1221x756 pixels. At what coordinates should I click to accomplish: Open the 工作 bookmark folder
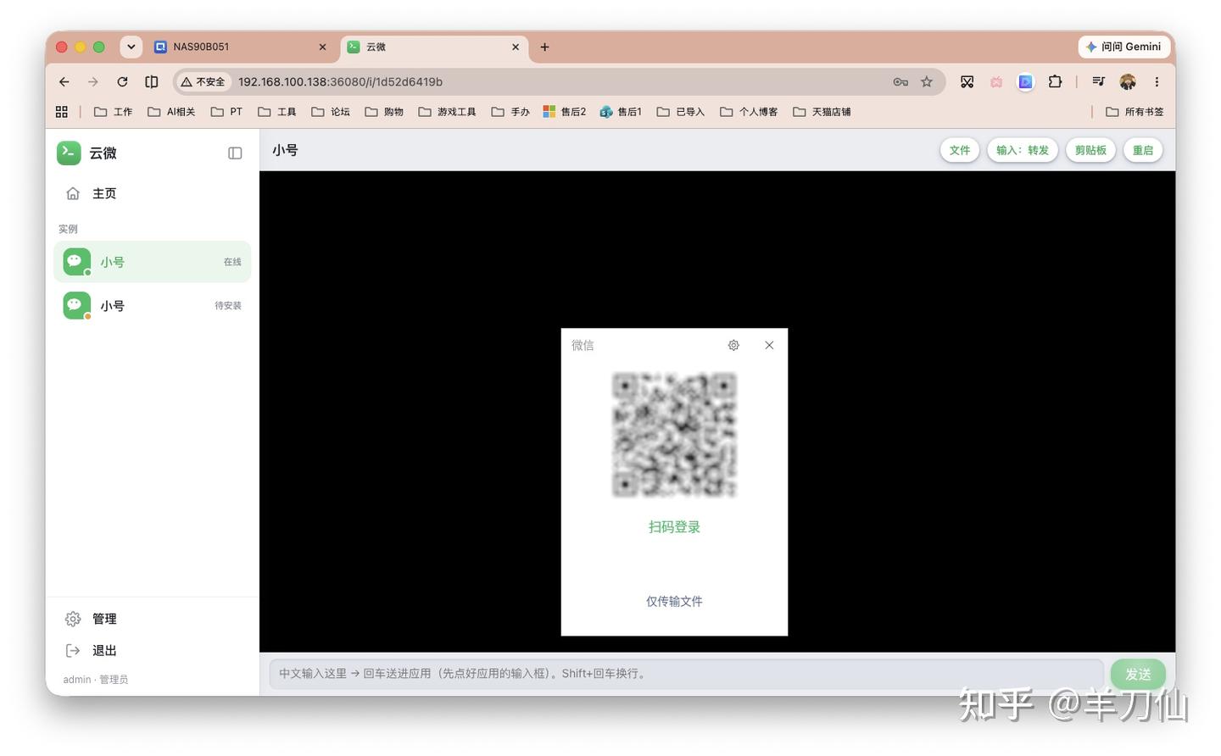113,112
